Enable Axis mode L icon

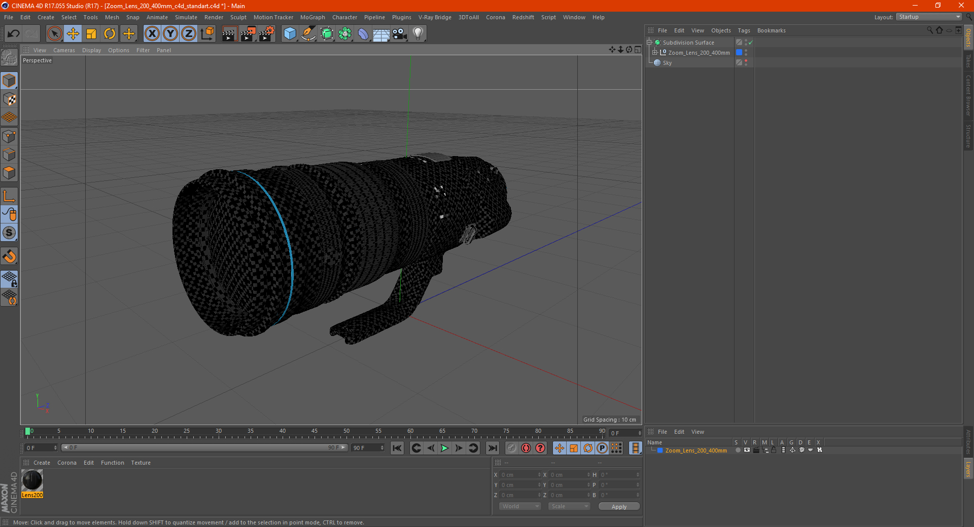(x=9, y=196)
